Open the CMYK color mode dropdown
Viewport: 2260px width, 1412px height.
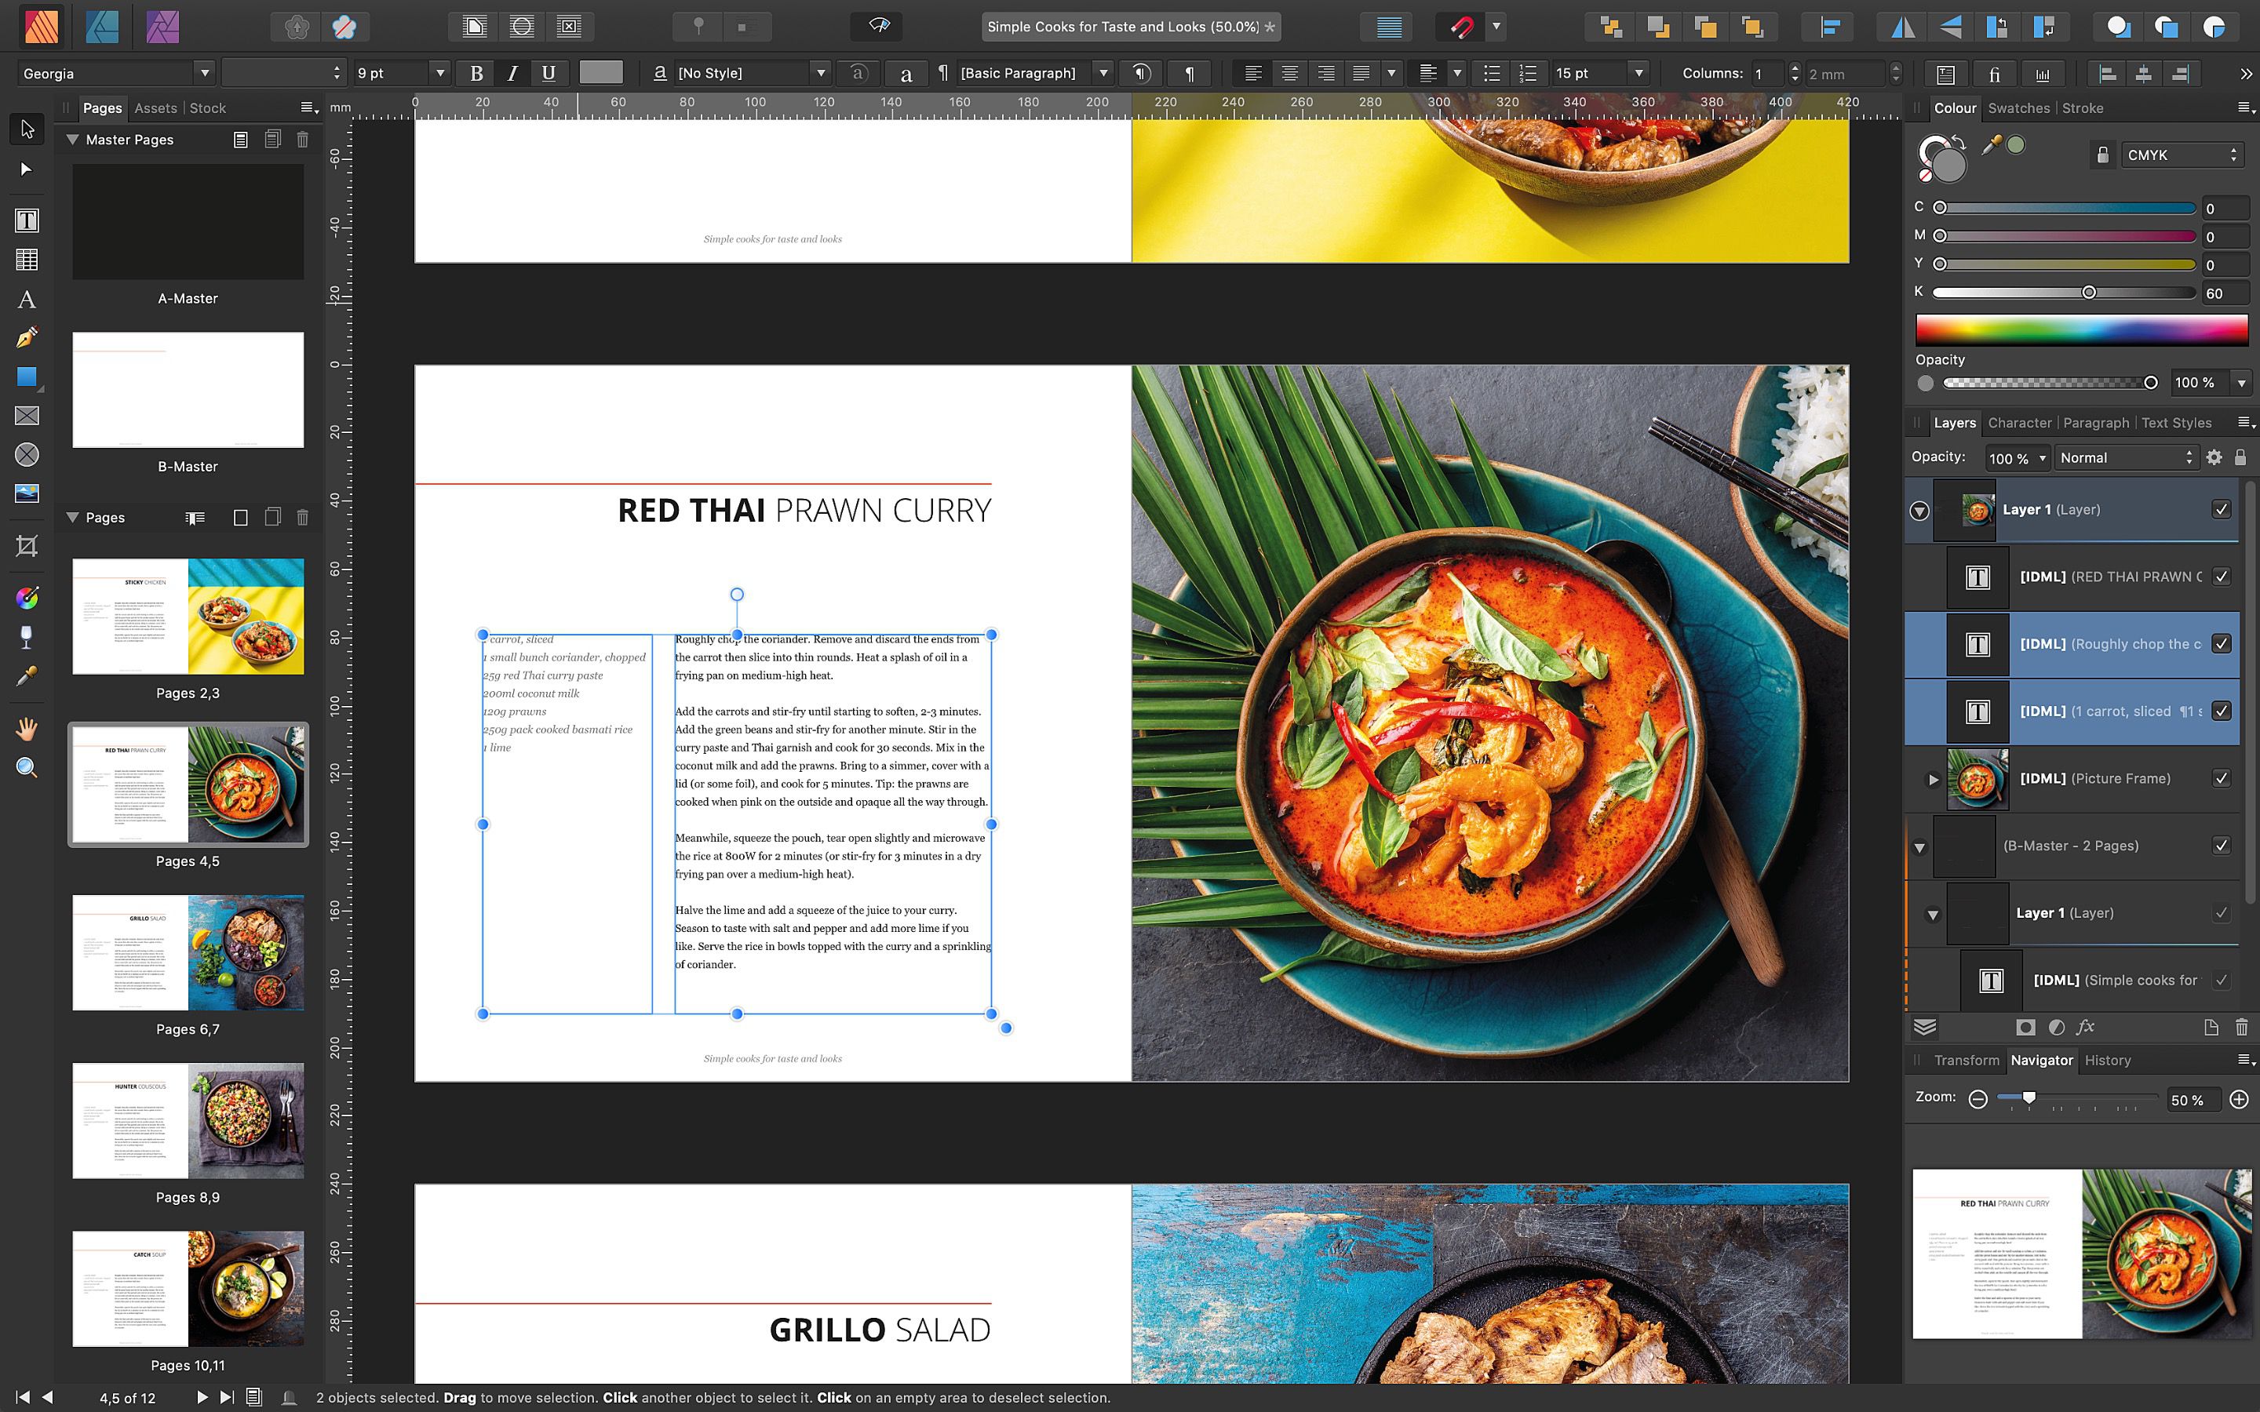click(2180, 153)
